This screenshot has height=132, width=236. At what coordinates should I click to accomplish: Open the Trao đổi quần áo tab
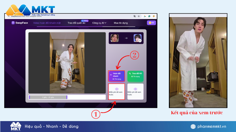pos(77,23)
